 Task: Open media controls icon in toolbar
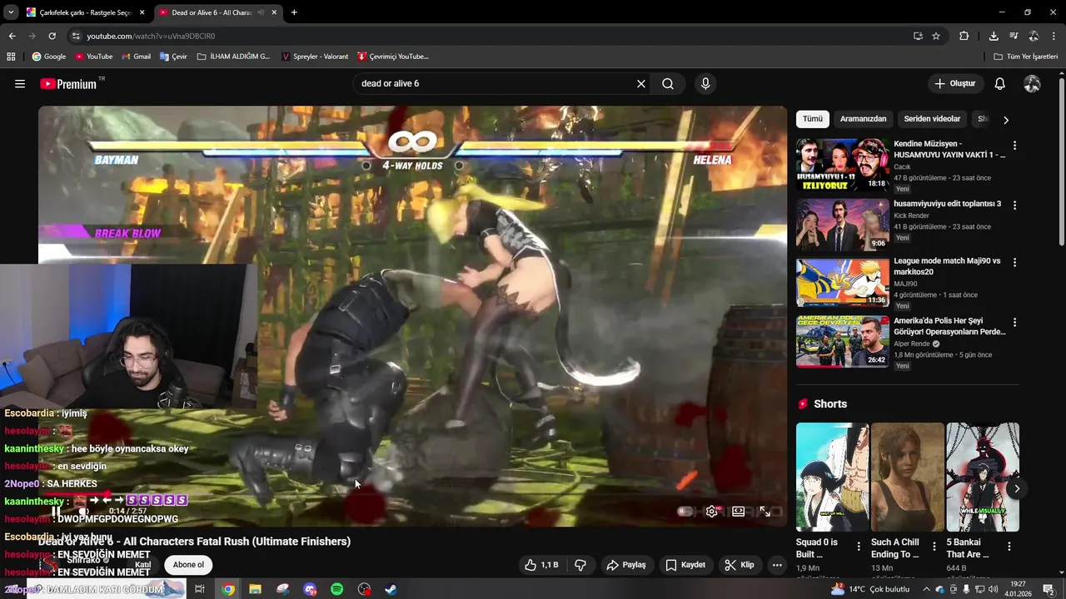1014,36
